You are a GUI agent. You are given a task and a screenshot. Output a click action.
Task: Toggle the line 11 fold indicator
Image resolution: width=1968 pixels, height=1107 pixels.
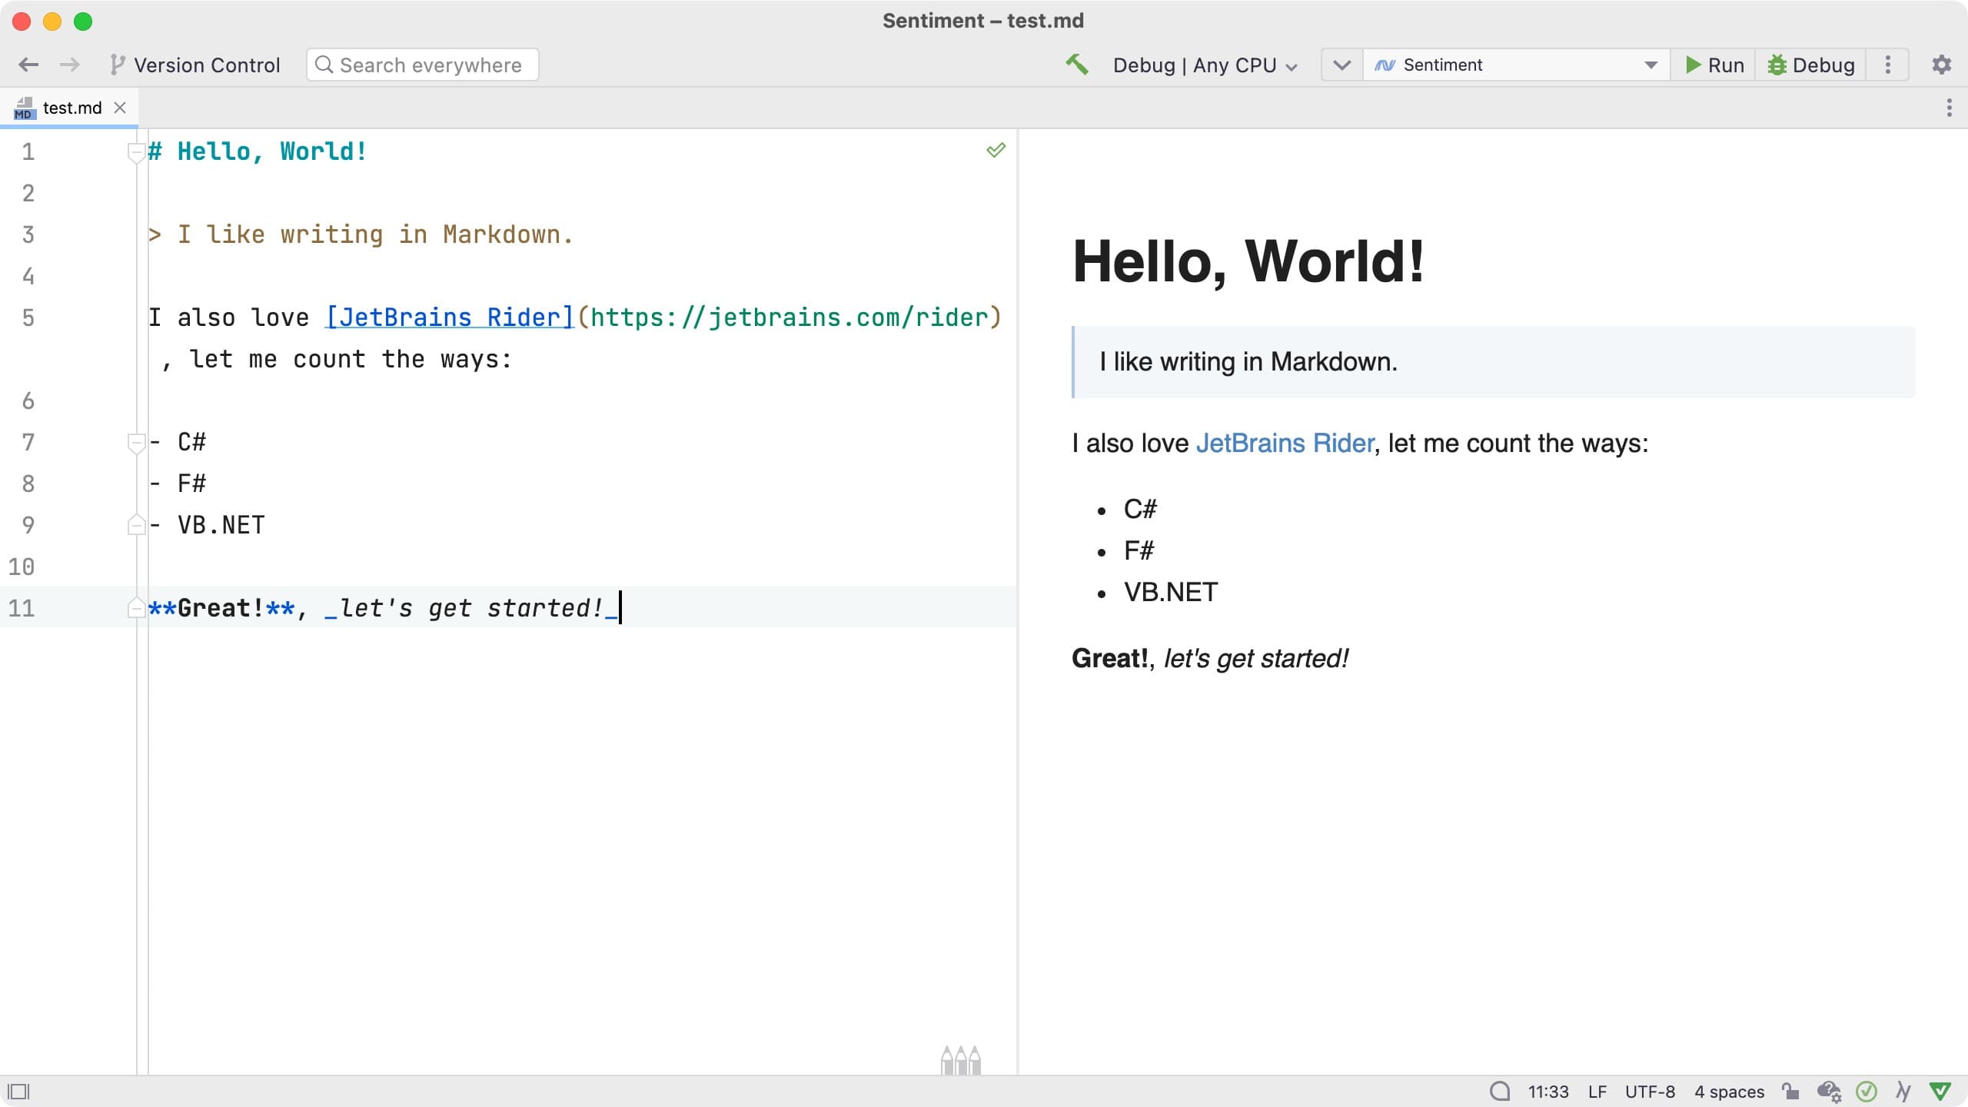point(137,608)
